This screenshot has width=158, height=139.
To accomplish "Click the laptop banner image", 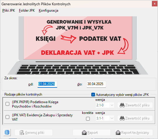I will pos(78,45).
